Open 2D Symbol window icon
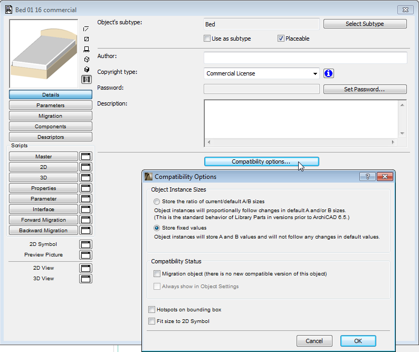This screenshot has height=352, width=419. [86, 244]
